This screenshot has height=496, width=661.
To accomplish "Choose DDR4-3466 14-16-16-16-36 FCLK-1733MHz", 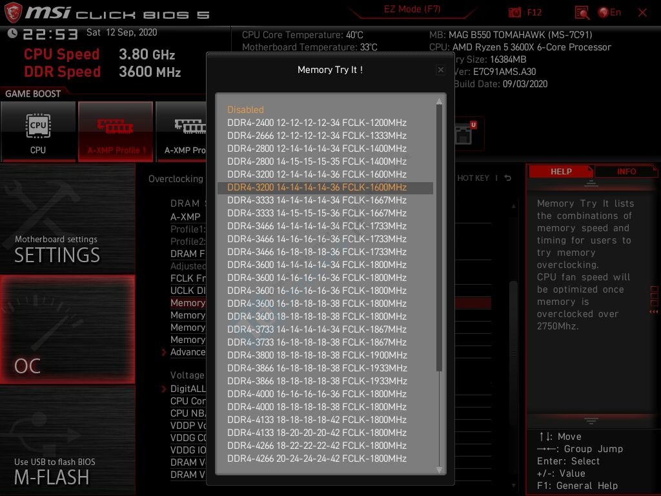I will [325, 239].
